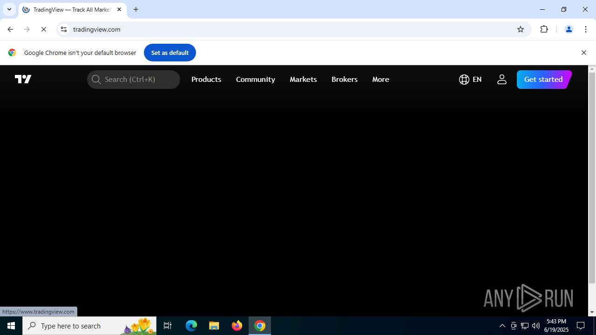This screenshot has height=335, width=596.
Task: Set Chrome as default browser
Action: pos(170,53)
